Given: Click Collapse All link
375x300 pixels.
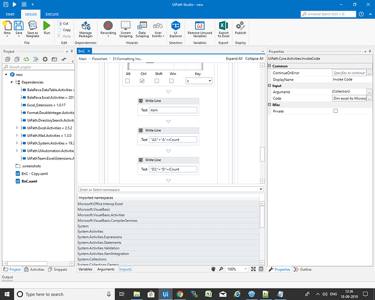Looking at the screenshot, I should [x=254, y=59].
